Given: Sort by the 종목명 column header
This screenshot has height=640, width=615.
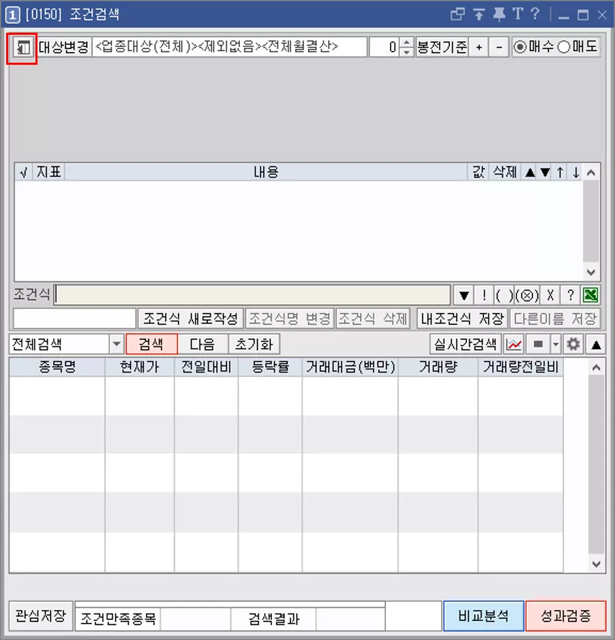Looking at the screenshot, I should pos(57,367).
